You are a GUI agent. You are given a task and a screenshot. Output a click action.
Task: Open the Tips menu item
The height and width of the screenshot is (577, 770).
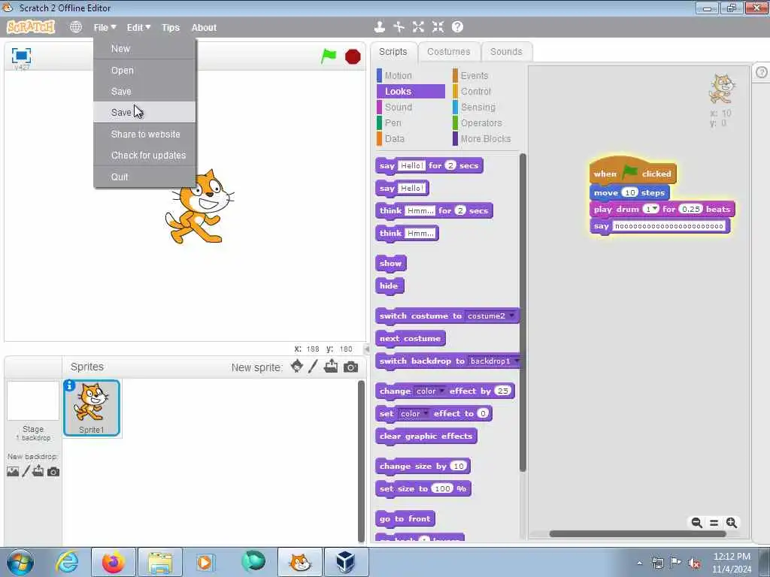click(171, 28)
